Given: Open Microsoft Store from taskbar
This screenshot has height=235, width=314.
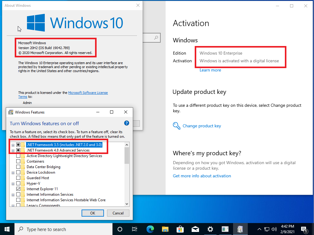Looking at the screenshot, I should pos(180,229).
